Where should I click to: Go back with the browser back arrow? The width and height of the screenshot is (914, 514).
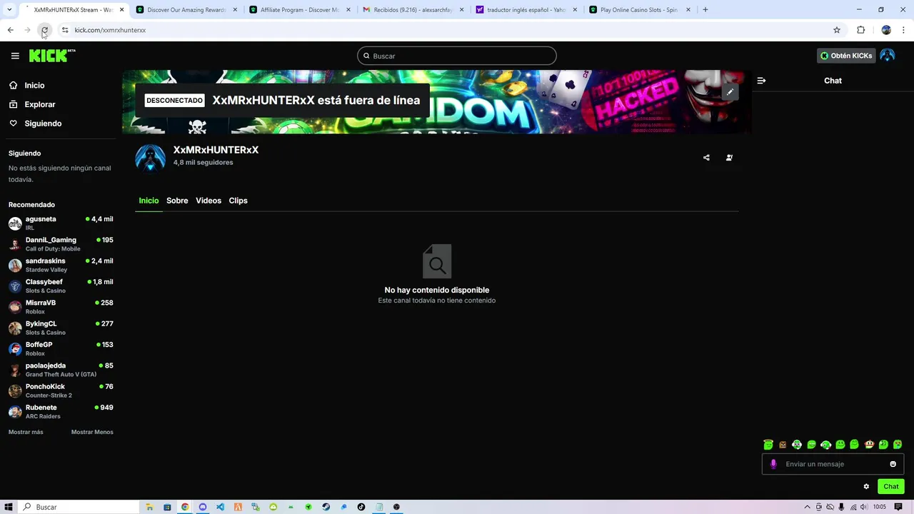[10, 30]
